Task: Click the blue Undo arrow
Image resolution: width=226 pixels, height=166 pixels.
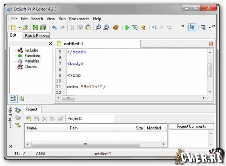Action: pos(54,27)
